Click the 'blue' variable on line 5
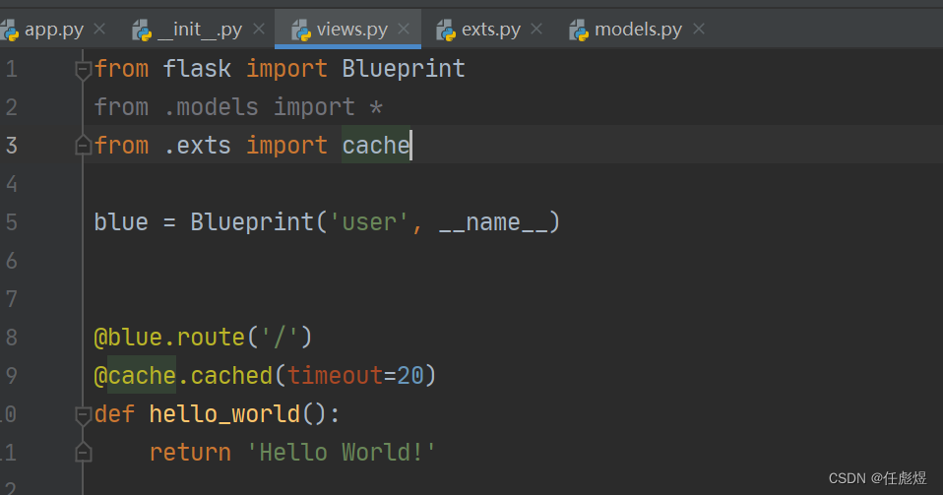The image size is (943, 495). tap(121, 222)
